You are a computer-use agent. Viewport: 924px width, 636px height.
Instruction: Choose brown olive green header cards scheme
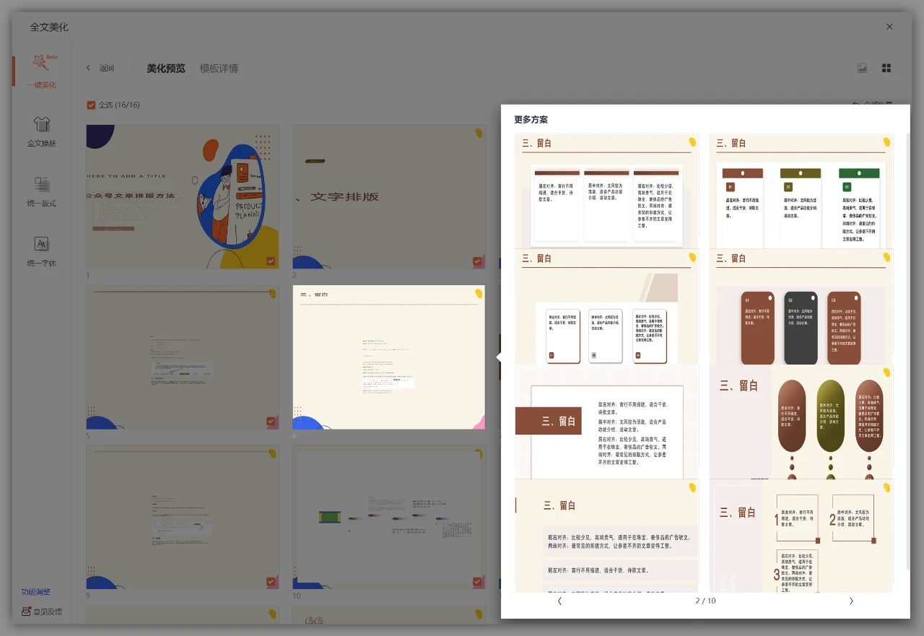point(801,191)
